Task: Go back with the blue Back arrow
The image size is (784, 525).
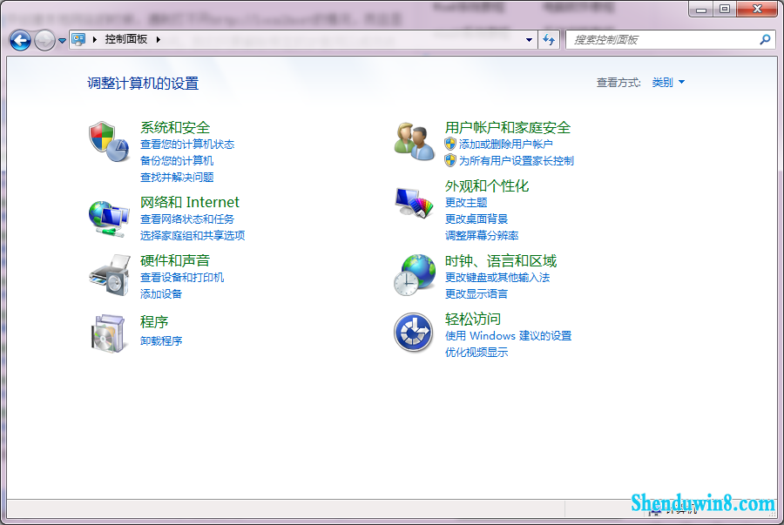Action: [x=21, y=40]
